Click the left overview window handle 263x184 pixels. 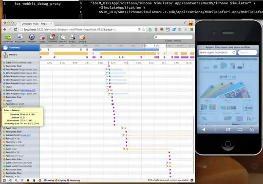tap(144, 46)
